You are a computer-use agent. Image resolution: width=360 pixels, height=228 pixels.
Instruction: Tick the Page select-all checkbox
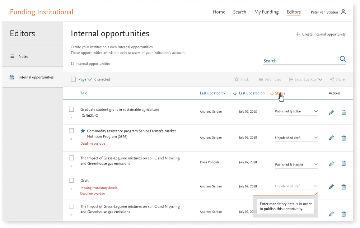tap(73, 79)
